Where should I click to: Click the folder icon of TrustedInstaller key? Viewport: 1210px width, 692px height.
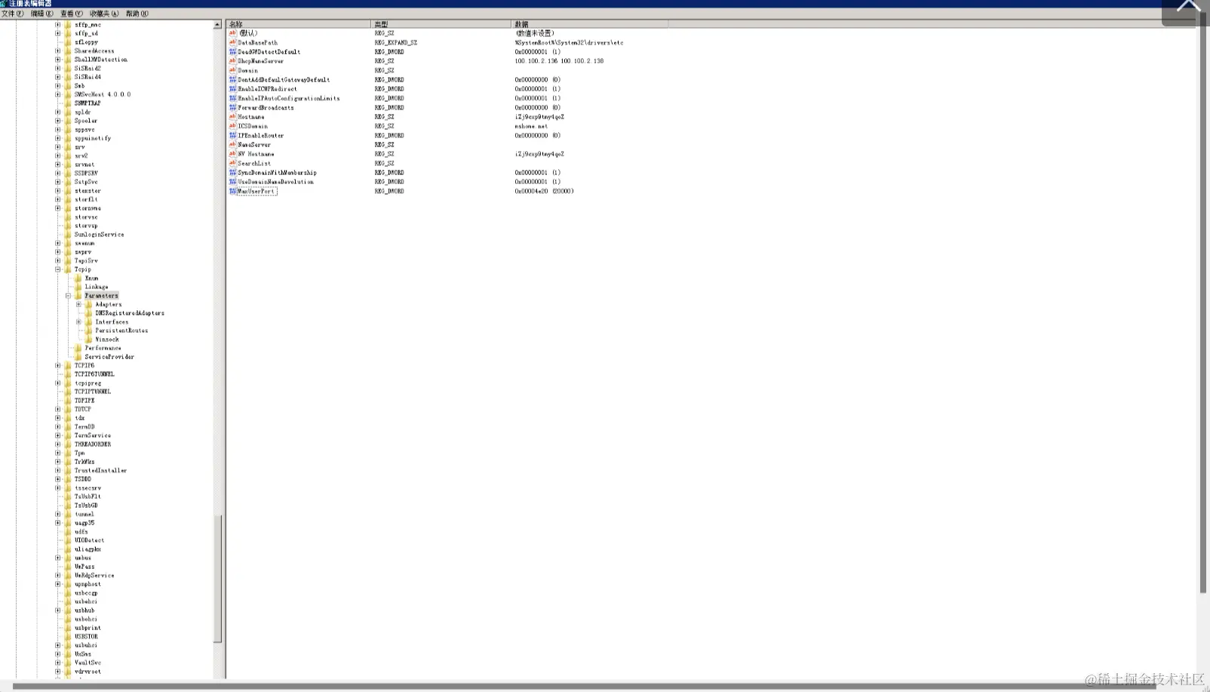pos(68,470)
